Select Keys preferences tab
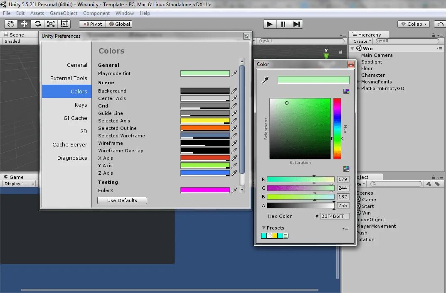Screen dimensions: 446x293 [x=67, y=105]
